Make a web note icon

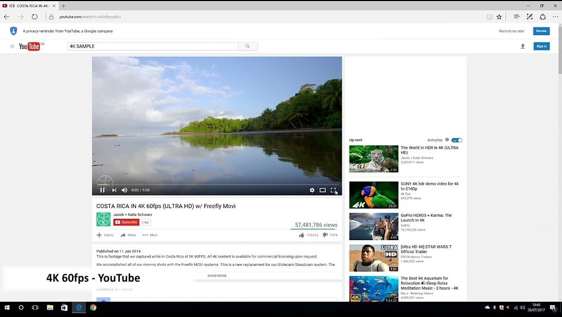[x=529, y=17]
